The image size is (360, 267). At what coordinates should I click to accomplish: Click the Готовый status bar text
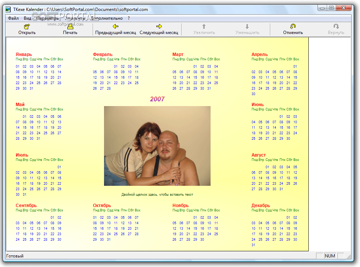pos(15,256)
